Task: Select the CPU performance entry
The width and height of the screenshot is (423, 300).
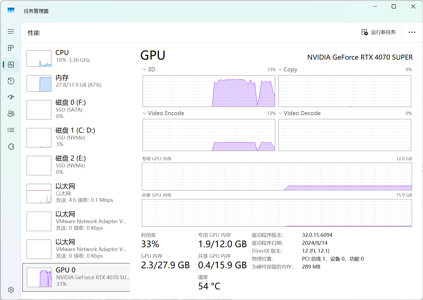Action: 76,58
